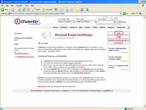Click the site search input field

pyautogui.click(x=106, y=22)
